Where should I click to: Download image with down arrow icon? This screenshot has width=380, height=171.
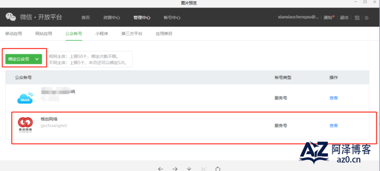click(189, 168)
